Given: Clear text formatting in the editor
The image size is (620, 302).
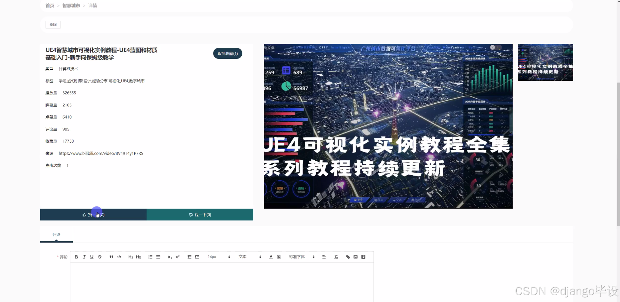Looking at the screenshot, I should (x=336, y=257).
